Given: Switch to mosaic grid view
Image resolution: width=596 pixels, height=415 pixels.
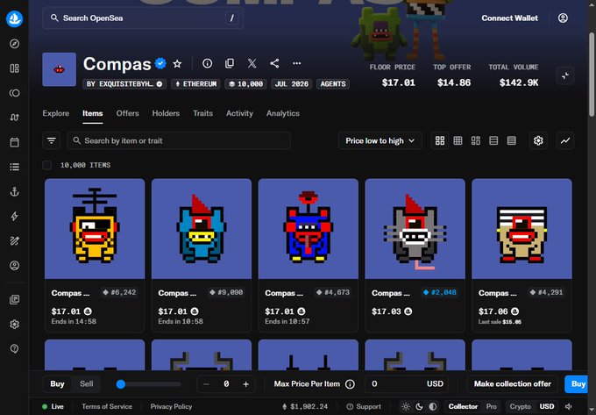Looking at the screenshot, I should [x=476, y=140].
